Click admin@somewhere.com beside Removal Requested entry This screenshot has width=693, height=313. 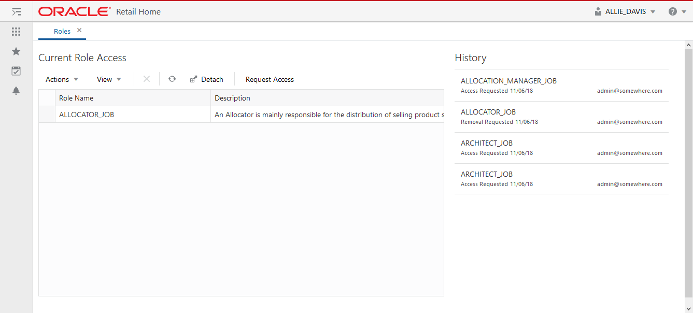pyautogui.click(x=630, y=122)
